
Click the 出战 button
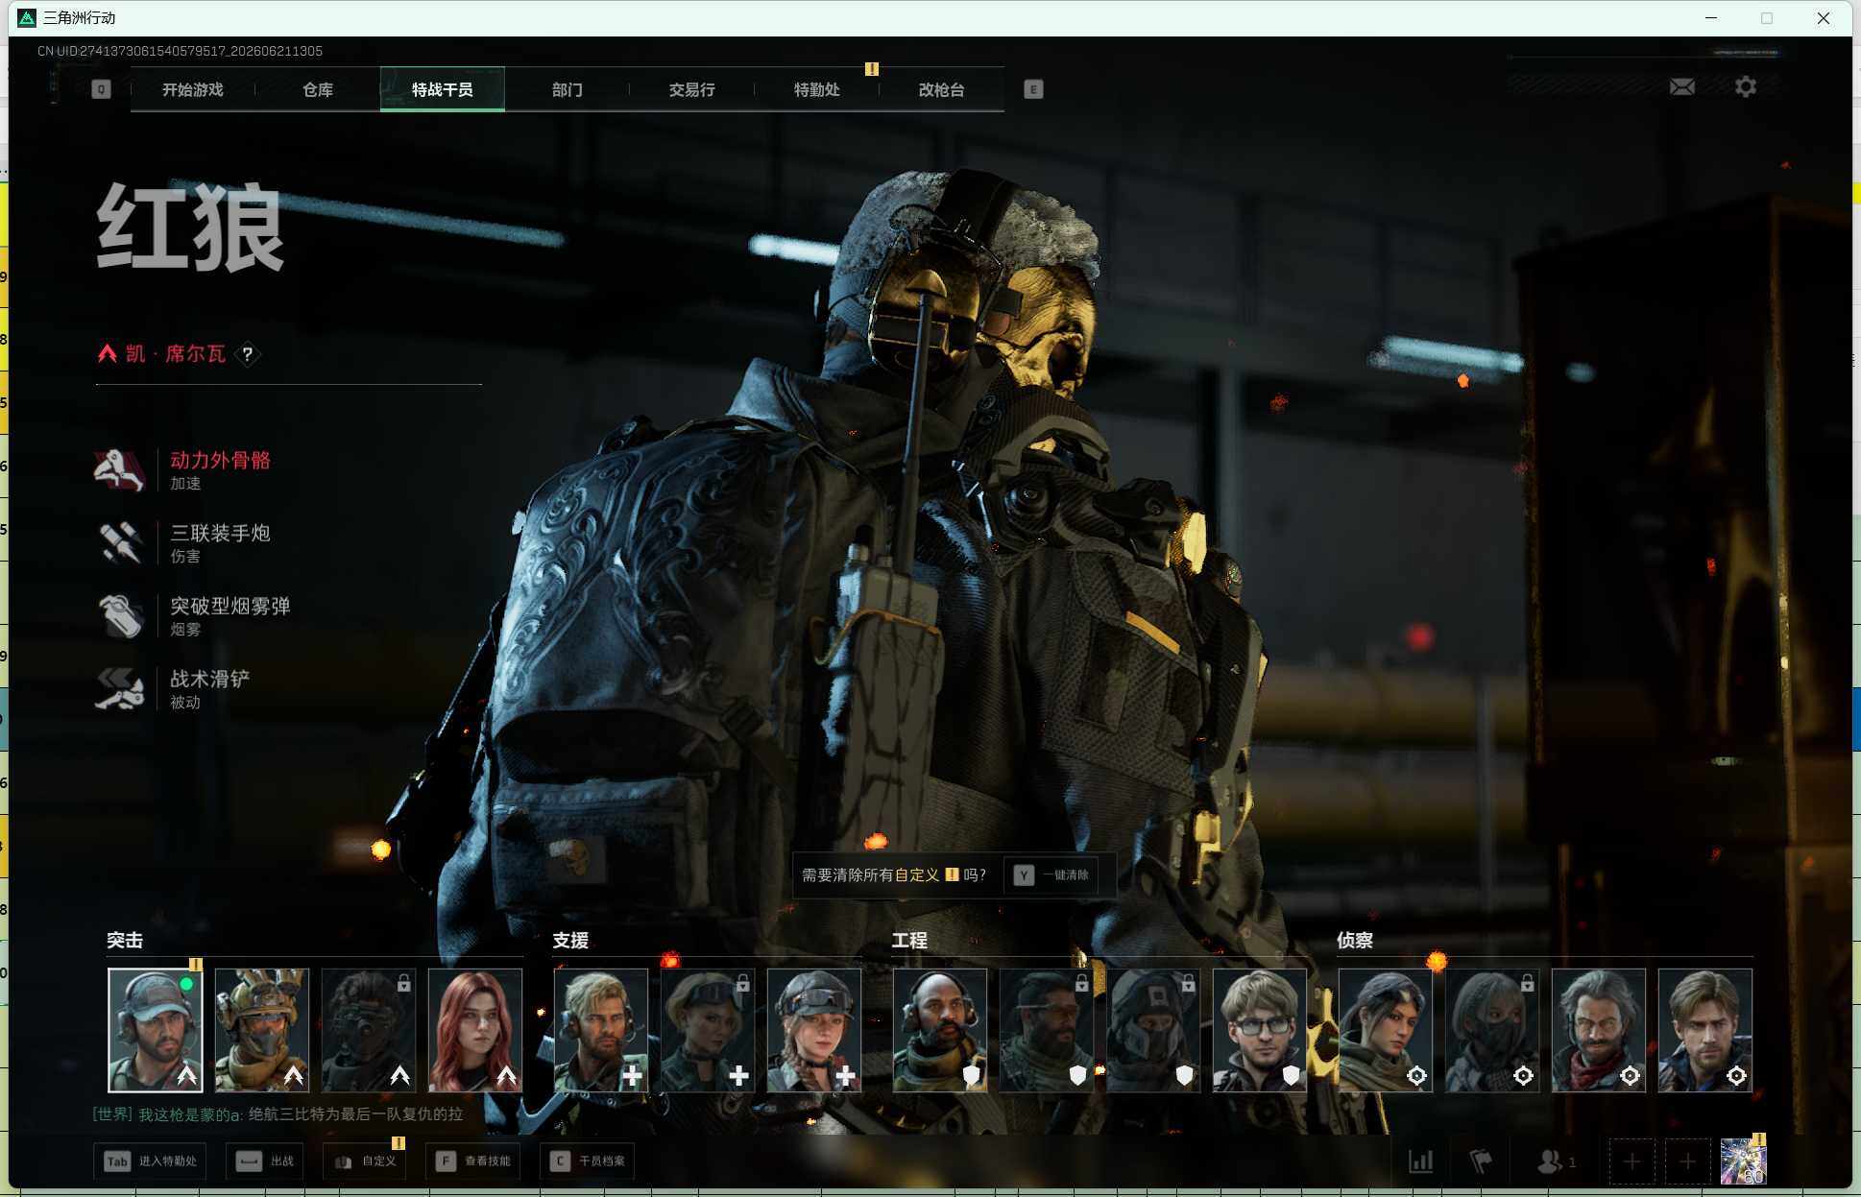265,1161
